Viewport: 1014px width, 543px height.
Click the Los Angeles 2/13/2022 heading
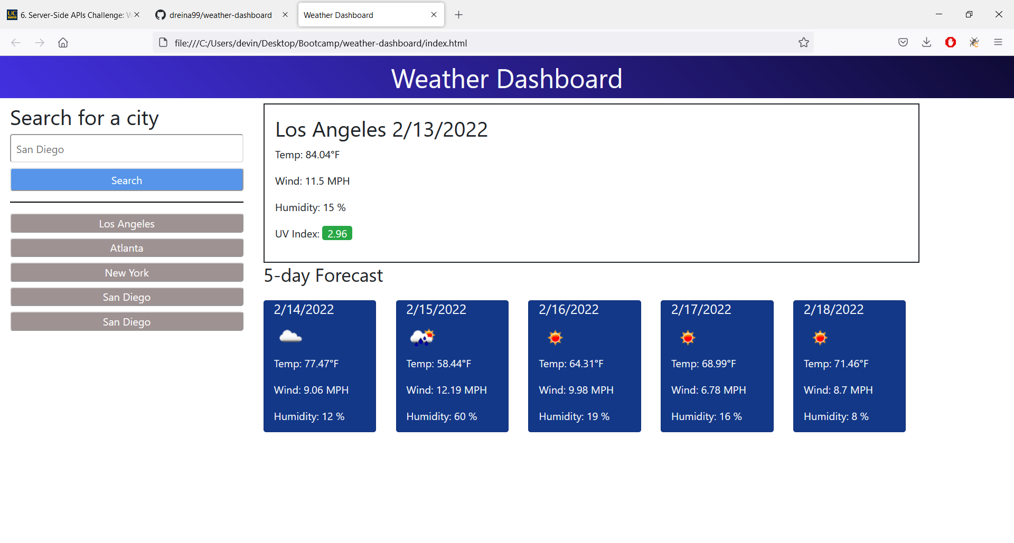[x=381, y=130]
